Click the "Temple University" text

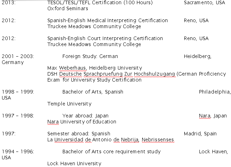point(70,104)
